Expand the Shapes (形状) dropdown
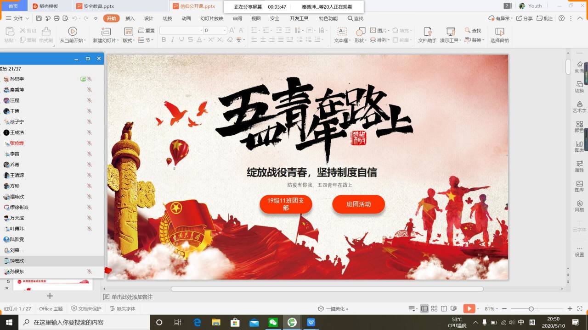588x330 pixels. tap(360, 40)
